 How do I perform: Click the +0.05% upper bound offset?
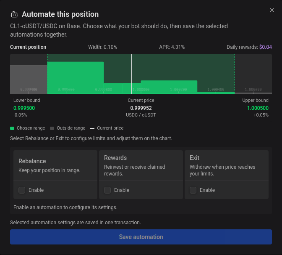261,115
